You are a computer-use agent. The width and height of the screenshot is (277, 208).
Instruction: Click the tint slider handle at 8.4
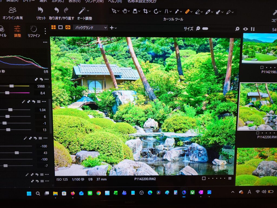[x=7, y=93]
